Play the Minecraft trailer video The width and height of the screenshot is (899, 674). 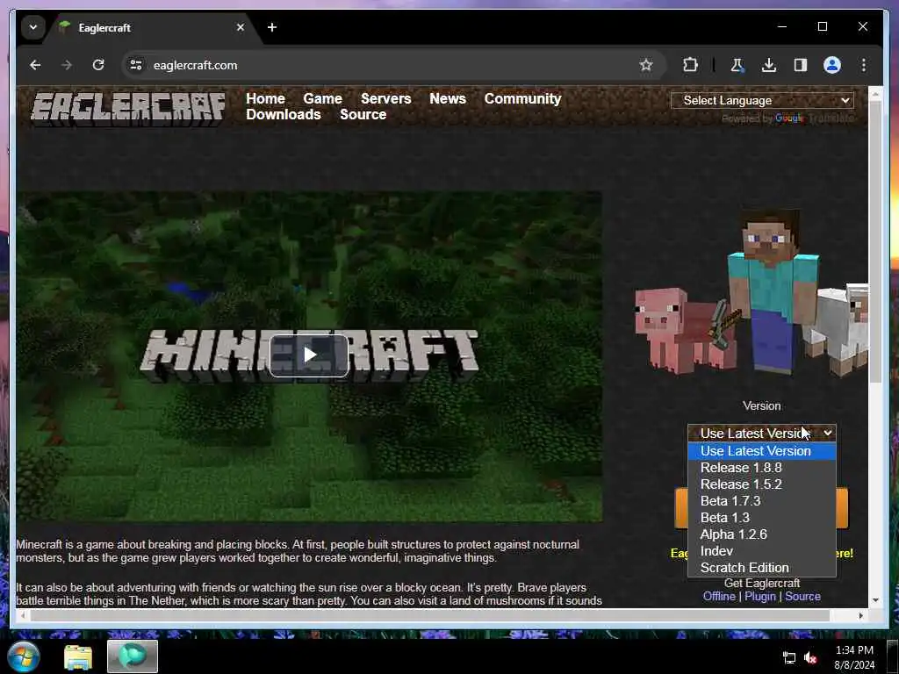pos(309,355)
